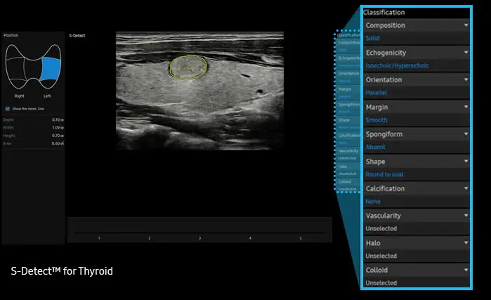Select the isthmus center segment of thyroid diagram
Viewport: 491px width, 300px height.
click(33, 70)
